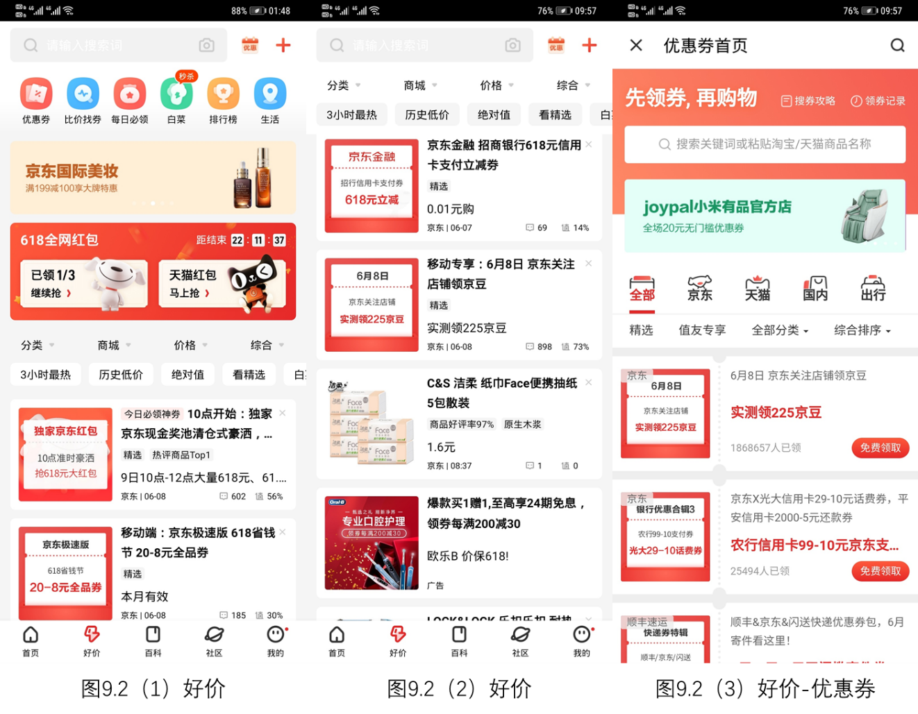Open the 欧乐B 爆款买1赠1 ad
The image size is (918, 714).
click(459, 543)
